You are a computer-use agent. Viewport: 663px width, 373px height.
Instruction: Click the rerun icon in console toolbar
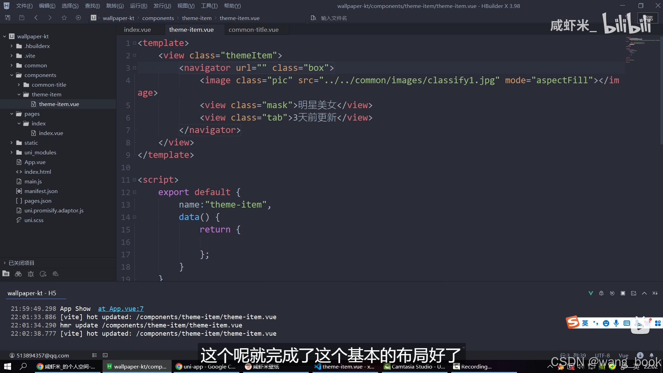pos(612,293)
